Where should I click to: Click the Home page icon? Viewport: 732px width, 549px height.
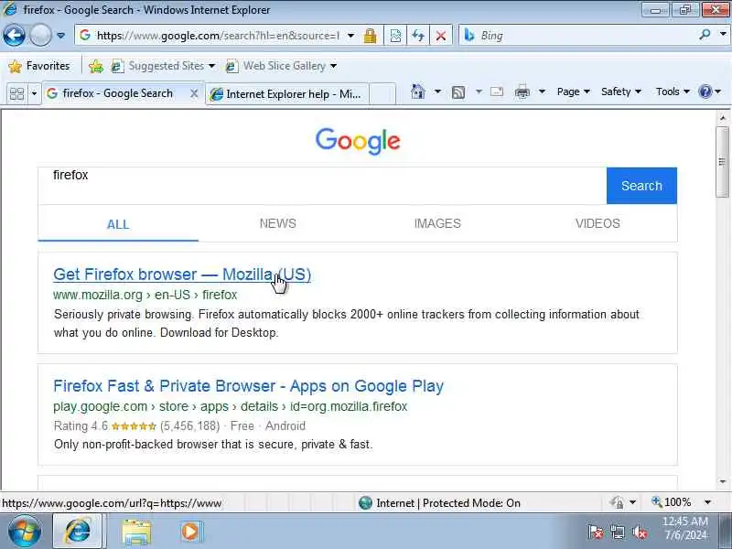(417, 91)
